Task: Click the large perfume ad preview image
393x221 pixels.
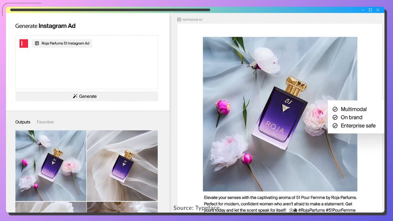Action: tap(280, 114)
